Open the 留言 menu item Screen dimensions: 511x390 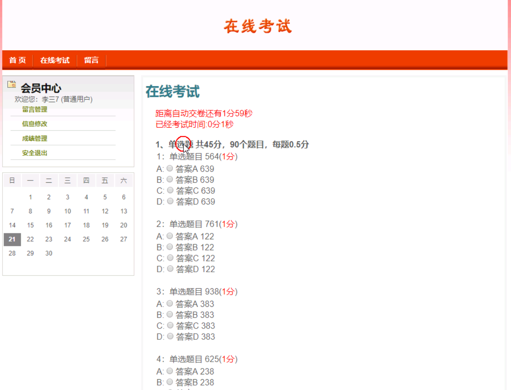(x=91, y=60)
